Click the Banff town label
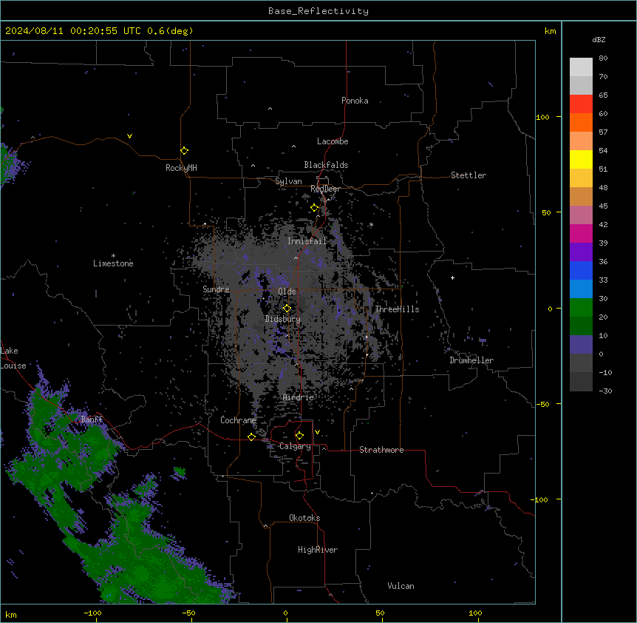Viewport: 637px width, 623px height. point(92,420)
